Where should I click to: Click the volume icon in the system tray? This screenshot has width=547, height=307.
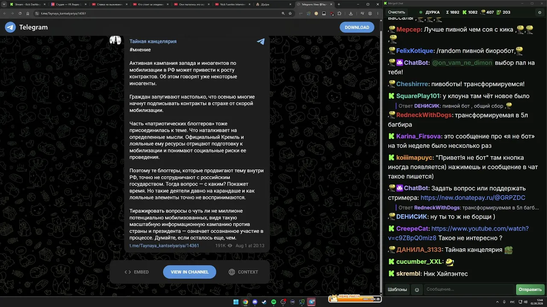pyautogui.click(x=526, y=302)
